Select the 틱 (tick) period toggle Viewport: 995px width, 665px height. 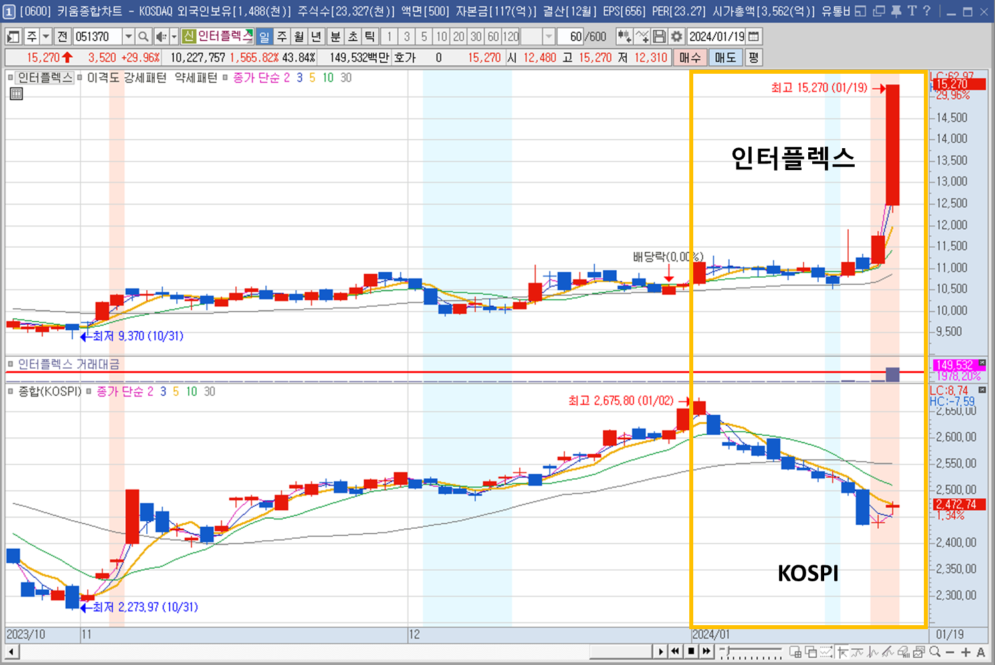click(x=370, y=37)
